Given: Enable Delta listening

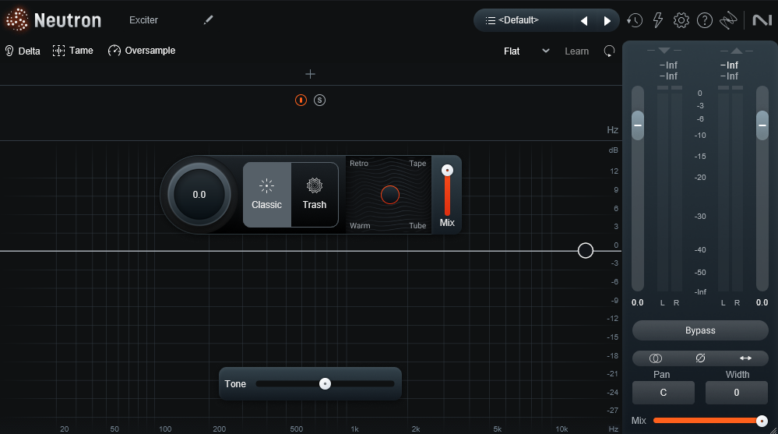Looking at the screenshot, I should pos(23,51).
